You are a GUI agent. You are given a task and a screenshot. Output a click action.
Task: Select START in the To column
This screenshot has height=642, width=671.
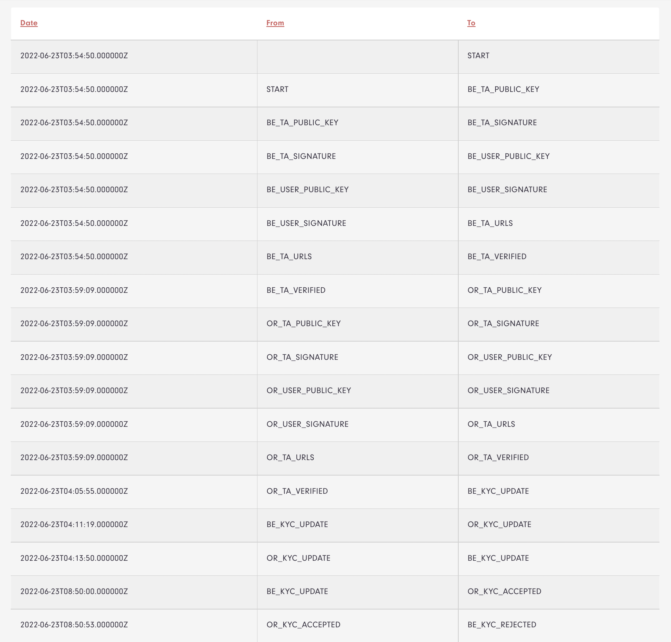tap(478, 55)
